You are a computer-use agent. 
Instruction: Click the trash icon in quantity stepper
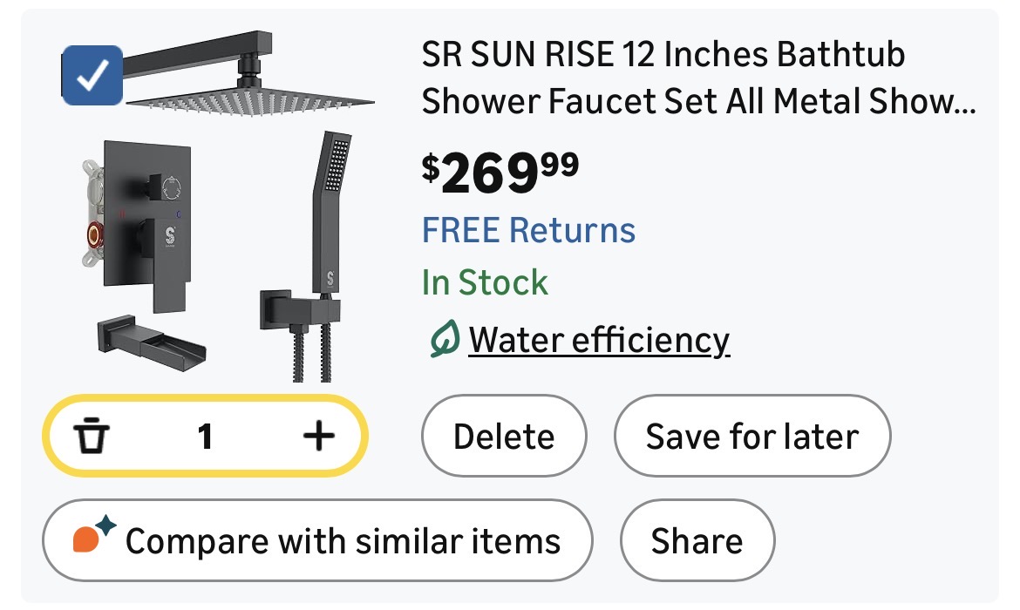[x=91, y=437]
